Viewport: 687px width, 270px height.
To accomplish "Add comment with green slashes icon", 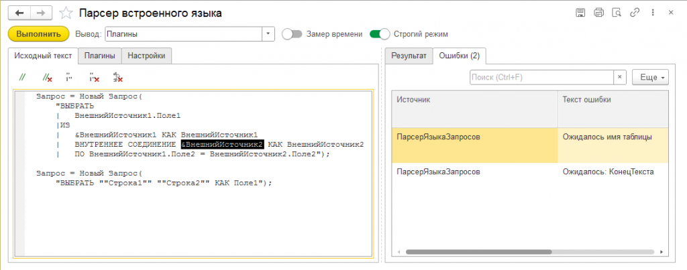I will pos(22,77).
